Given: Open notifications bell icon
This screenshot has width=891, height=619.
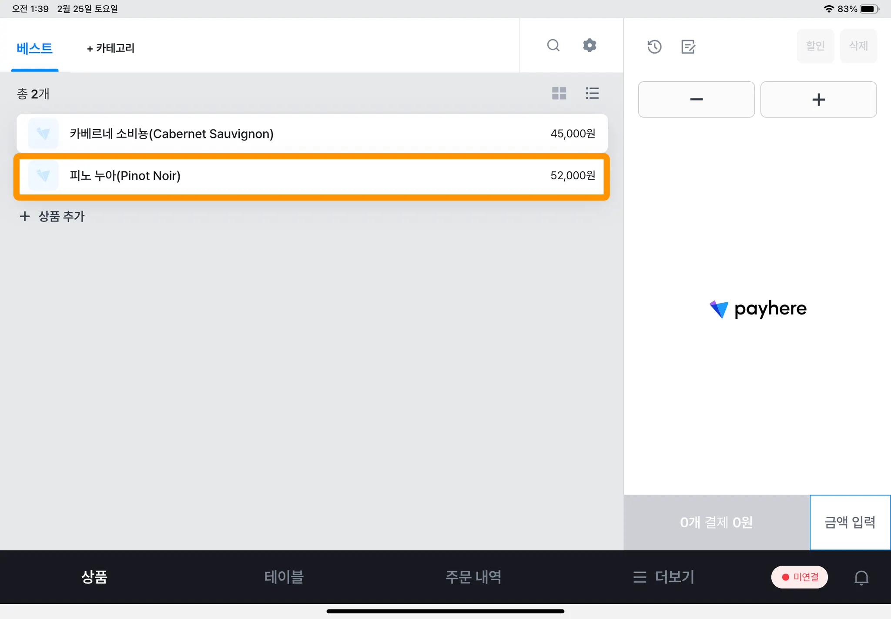Looking at the screenshot, I should pos(861,577).
